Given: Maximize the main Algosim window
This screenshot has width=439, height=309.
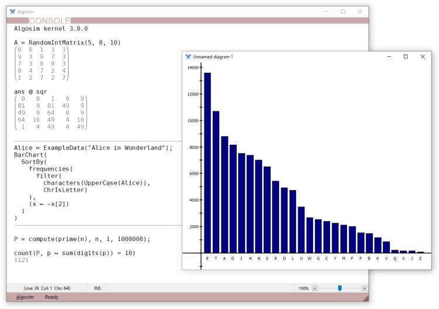Looking at the screenshot, I should [343, 11].
